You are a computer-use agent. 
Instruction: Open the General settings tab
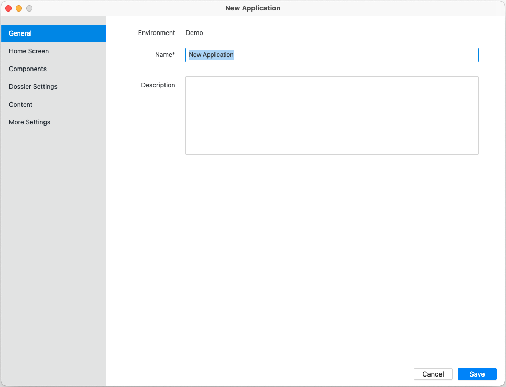click(21, 33)
